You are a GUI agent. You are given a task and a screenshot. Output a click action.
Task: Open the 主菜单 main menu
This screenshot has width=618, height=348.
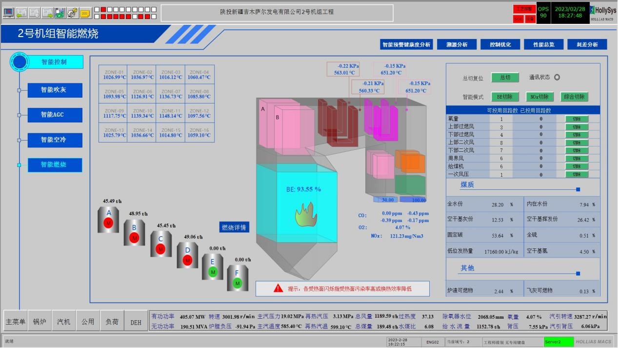point(16,322)
